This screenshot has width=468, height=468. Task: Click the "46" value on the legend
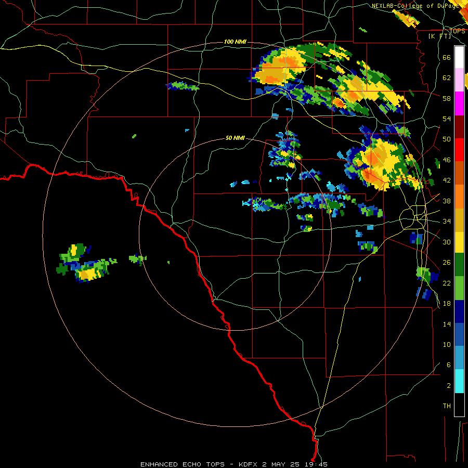click(447, 160)
